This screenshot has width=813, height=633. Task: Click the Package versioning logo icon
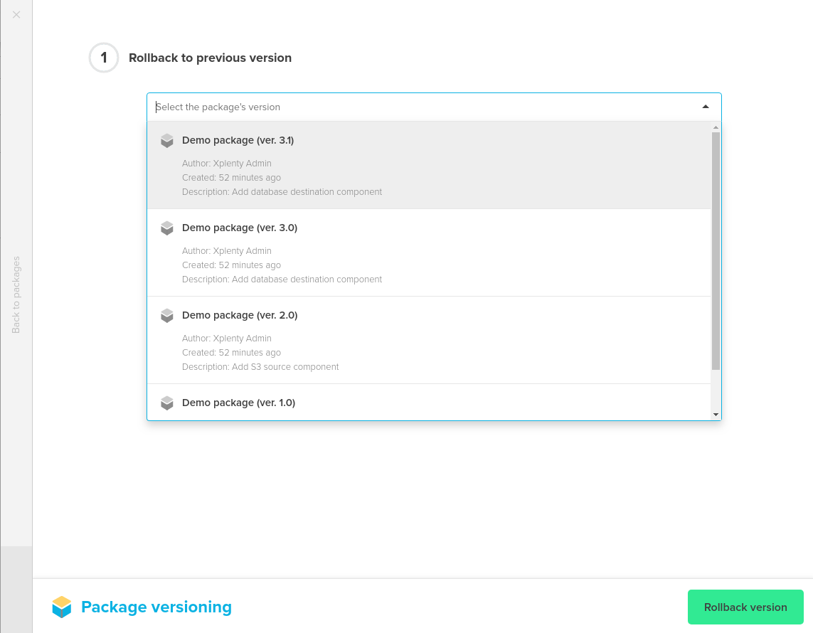click(61, 607)
